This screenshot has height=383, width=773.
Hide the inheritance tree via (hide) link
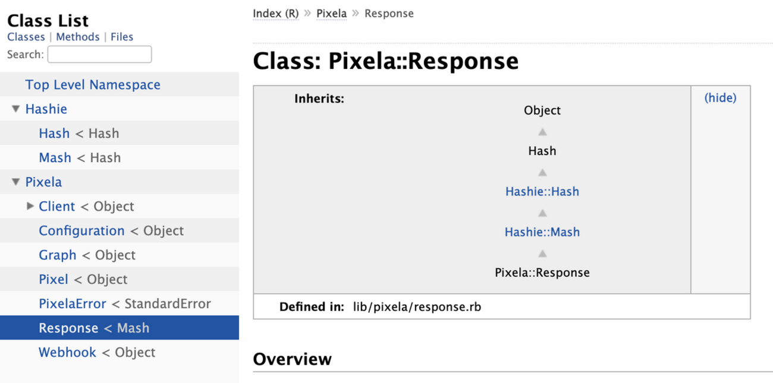tap(720, 98)
